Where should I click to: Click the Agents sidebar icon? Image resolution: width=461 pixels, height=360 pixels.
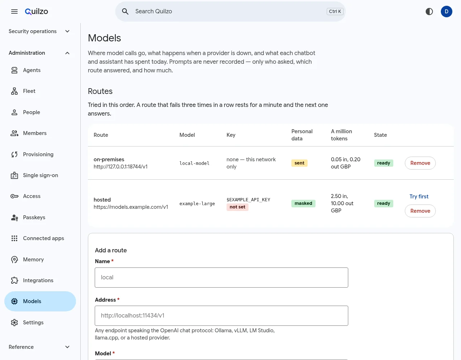14,70
